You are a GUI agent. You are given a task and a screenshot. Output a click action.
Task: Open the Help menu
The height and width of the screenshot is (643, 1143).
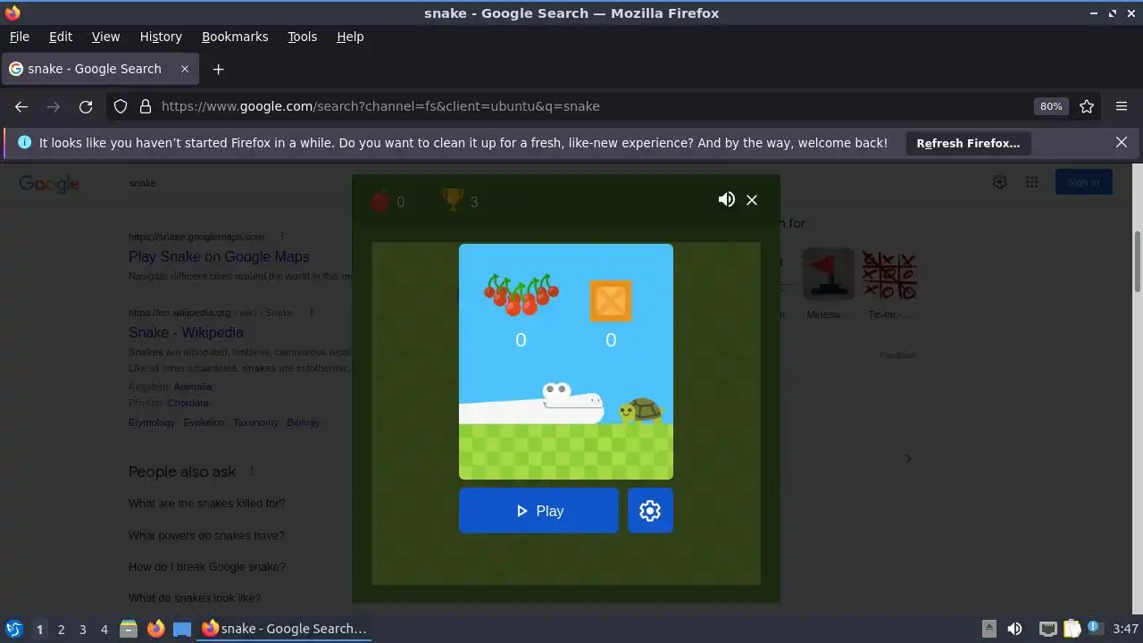click(x=350, y=37)
